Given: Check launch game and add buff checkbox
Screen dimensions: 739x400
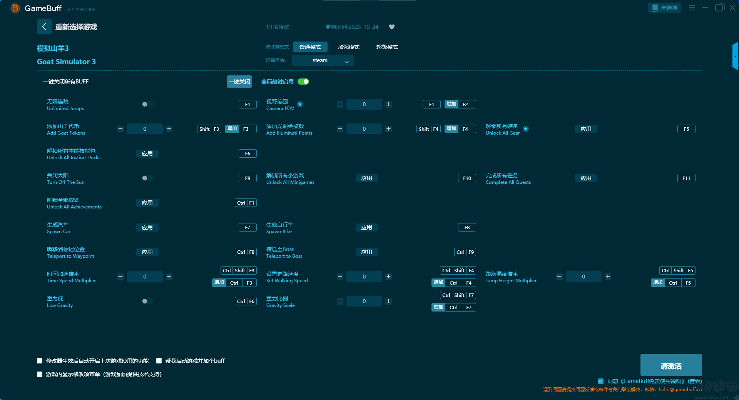Looking at the screenshot, I should click(159, 361).
